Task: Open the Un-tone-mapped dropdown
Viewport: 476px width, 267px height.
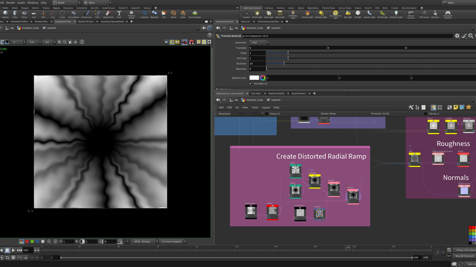Action: [173, 242]
